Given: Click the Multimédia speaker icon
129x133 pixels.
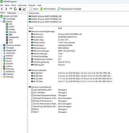Looking at the screenshot, I should pos(4,53).
